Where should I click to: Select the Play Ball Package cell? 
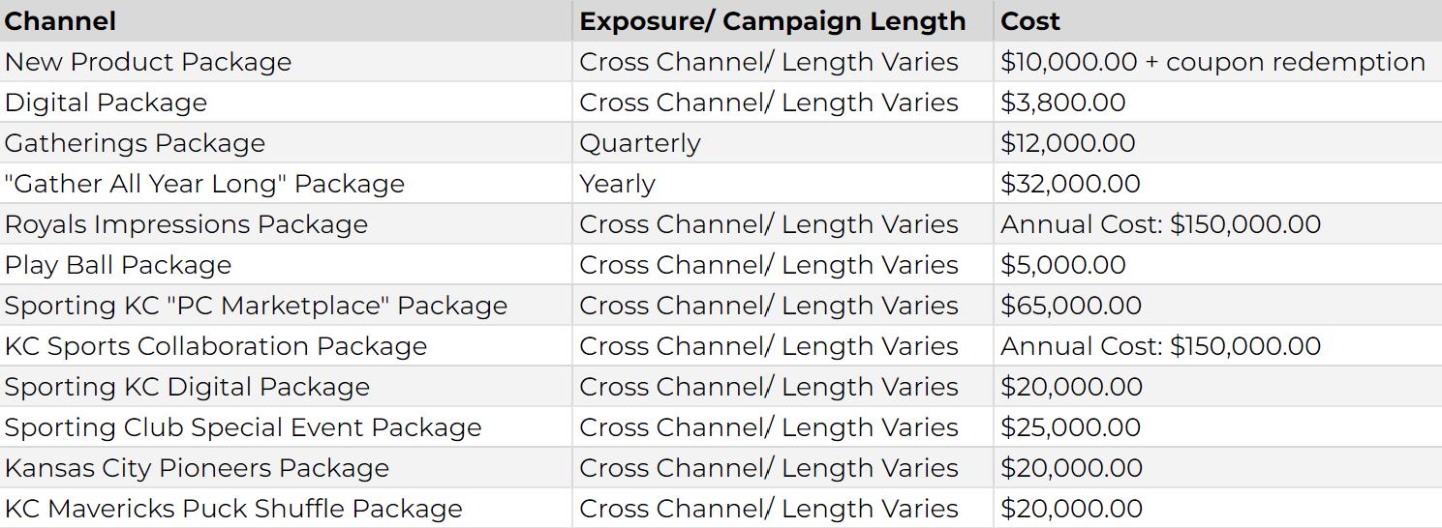[118, 265]
